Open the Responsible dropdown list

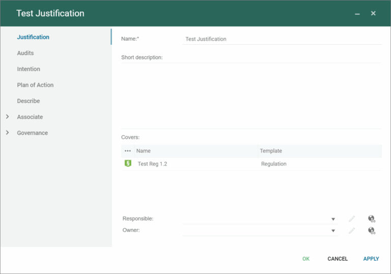pos(333,219)
